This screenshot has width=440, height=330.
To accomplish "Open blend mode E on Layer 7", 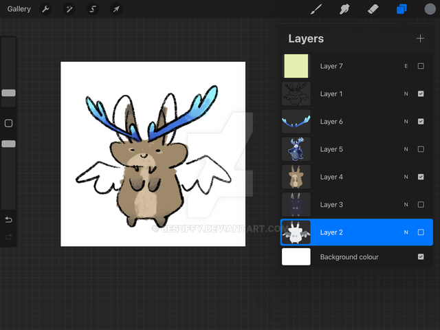I will [406, 66].
